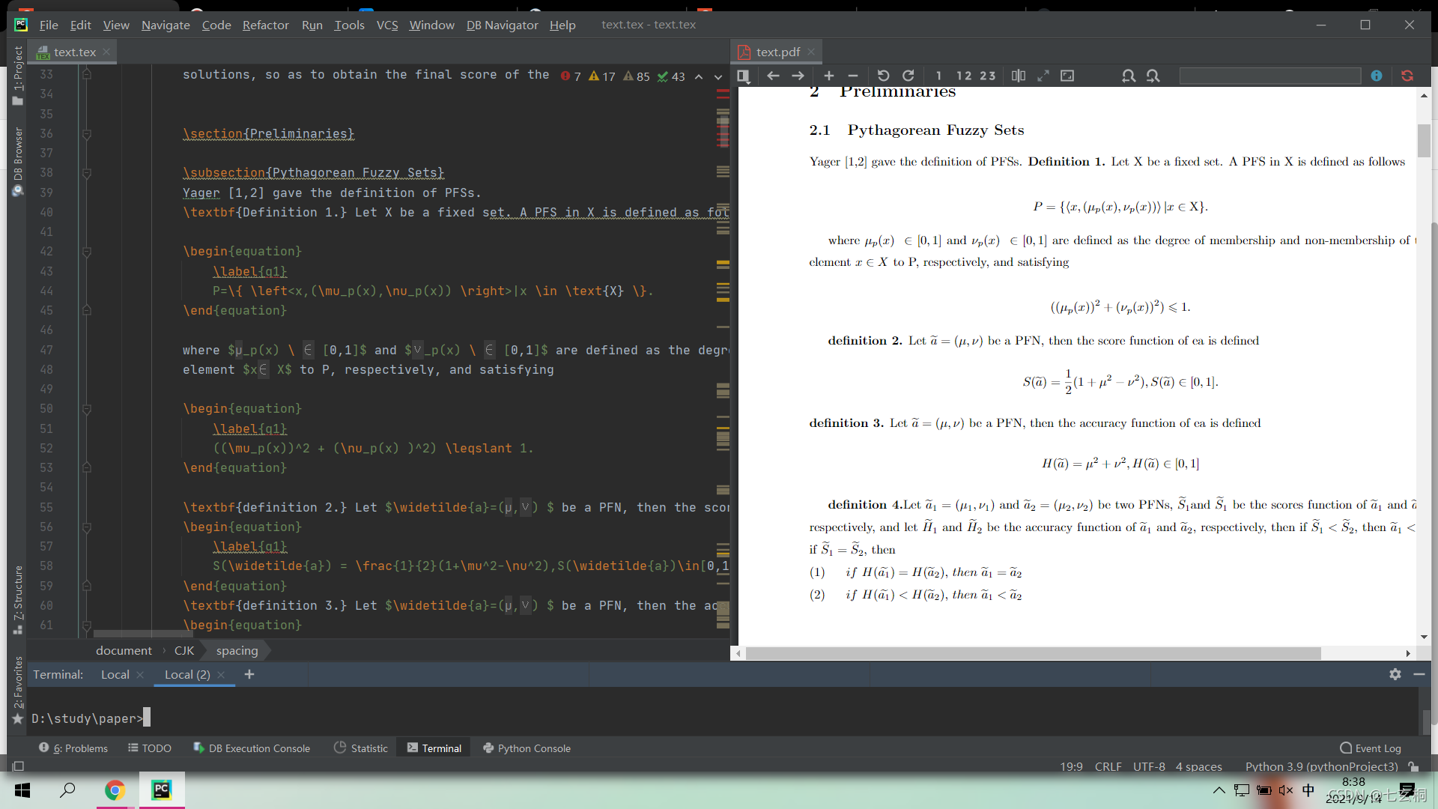
Task: Open the Refactor menu
Action: click(x=265, y=25)
